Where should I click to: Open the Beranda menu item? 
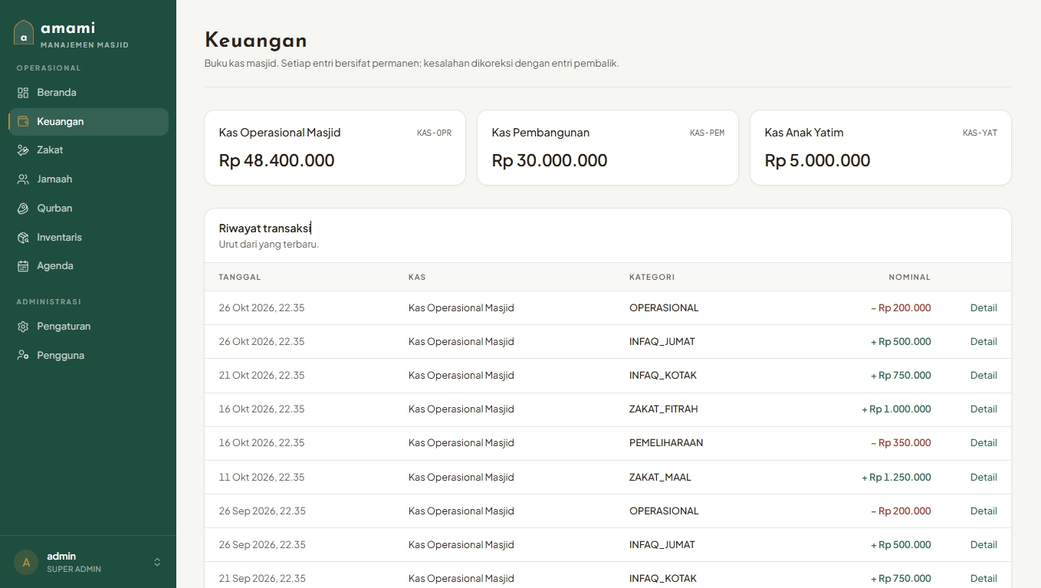click(x=88, y=93)
